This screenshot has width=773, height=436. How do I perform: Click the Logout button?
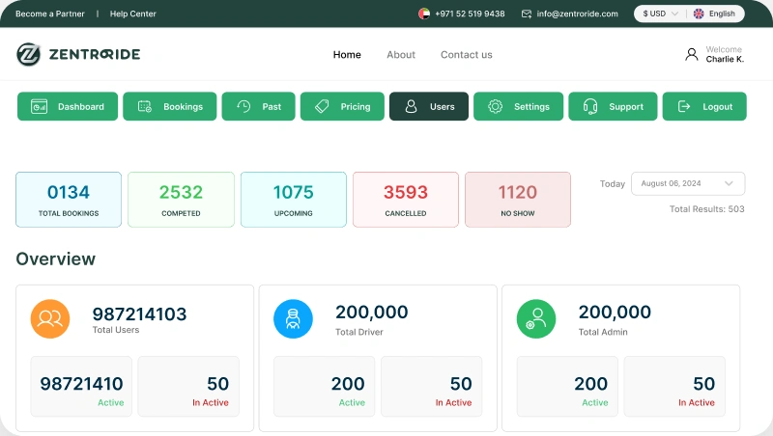point(704,106)
